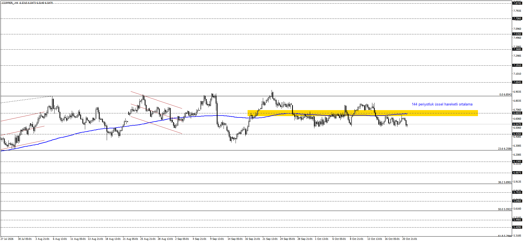Click the 5.4905 price level label
The image size is (523, 242).
point(517,220)
